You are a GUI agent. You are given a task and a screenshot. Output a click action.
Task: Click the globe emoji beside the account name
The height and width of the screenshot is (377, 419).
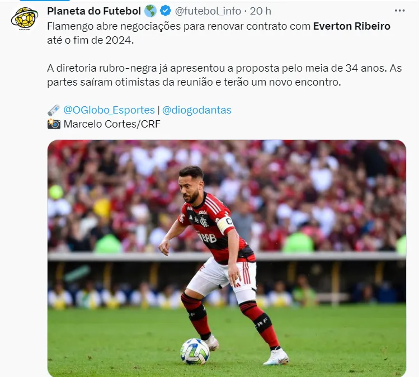(x=150, y=11)
